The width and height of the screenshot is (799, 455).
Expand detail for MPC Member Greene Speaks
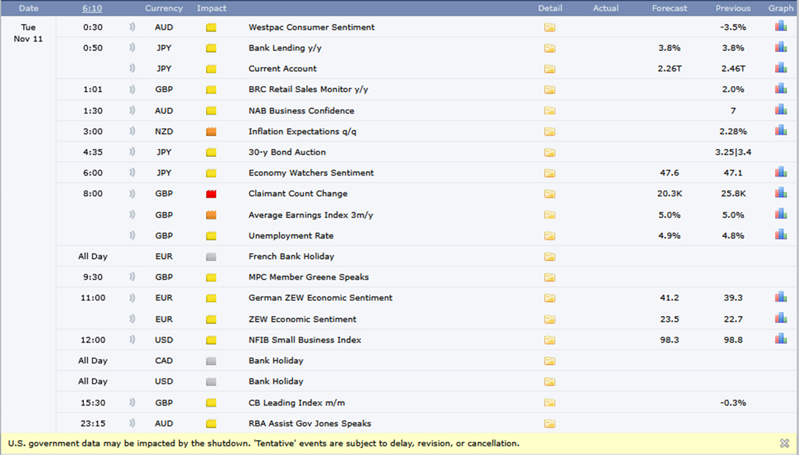pyautogui.click(x=549, y=277)
